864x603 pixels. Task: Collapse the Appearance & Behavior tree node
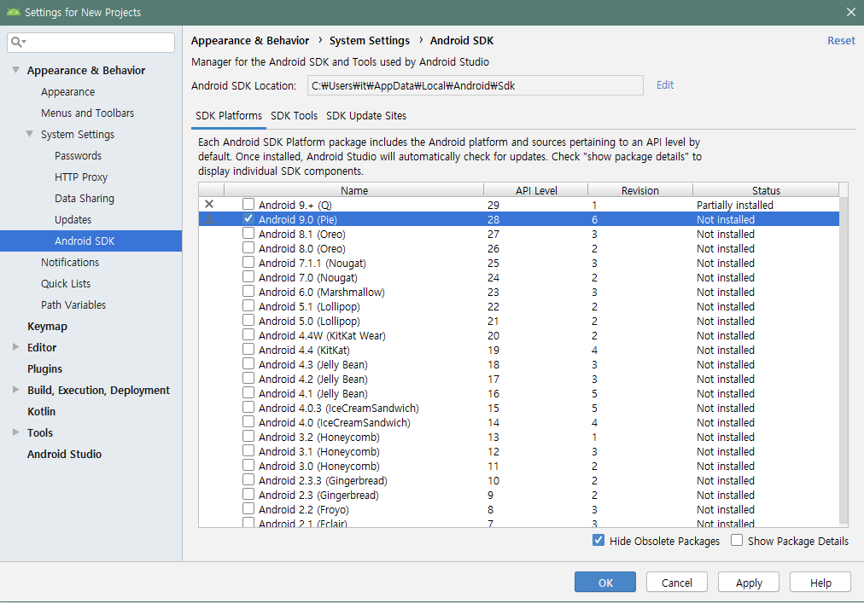pyautogui.click(x=16, y=70)
